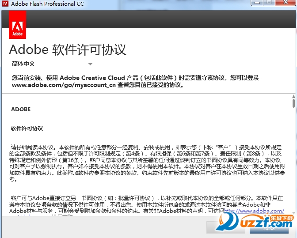
Task: Maximize the installer window
Action: [269, 3]
